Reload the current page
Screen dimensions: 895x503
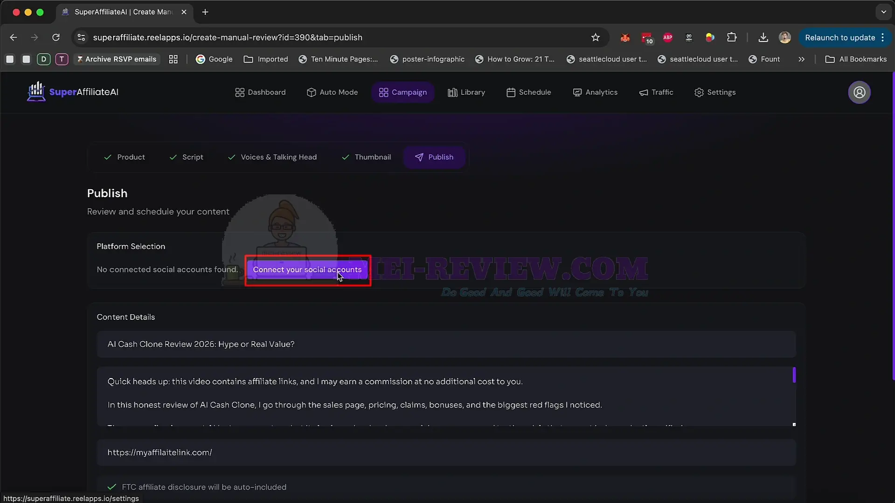coord(56,37)
